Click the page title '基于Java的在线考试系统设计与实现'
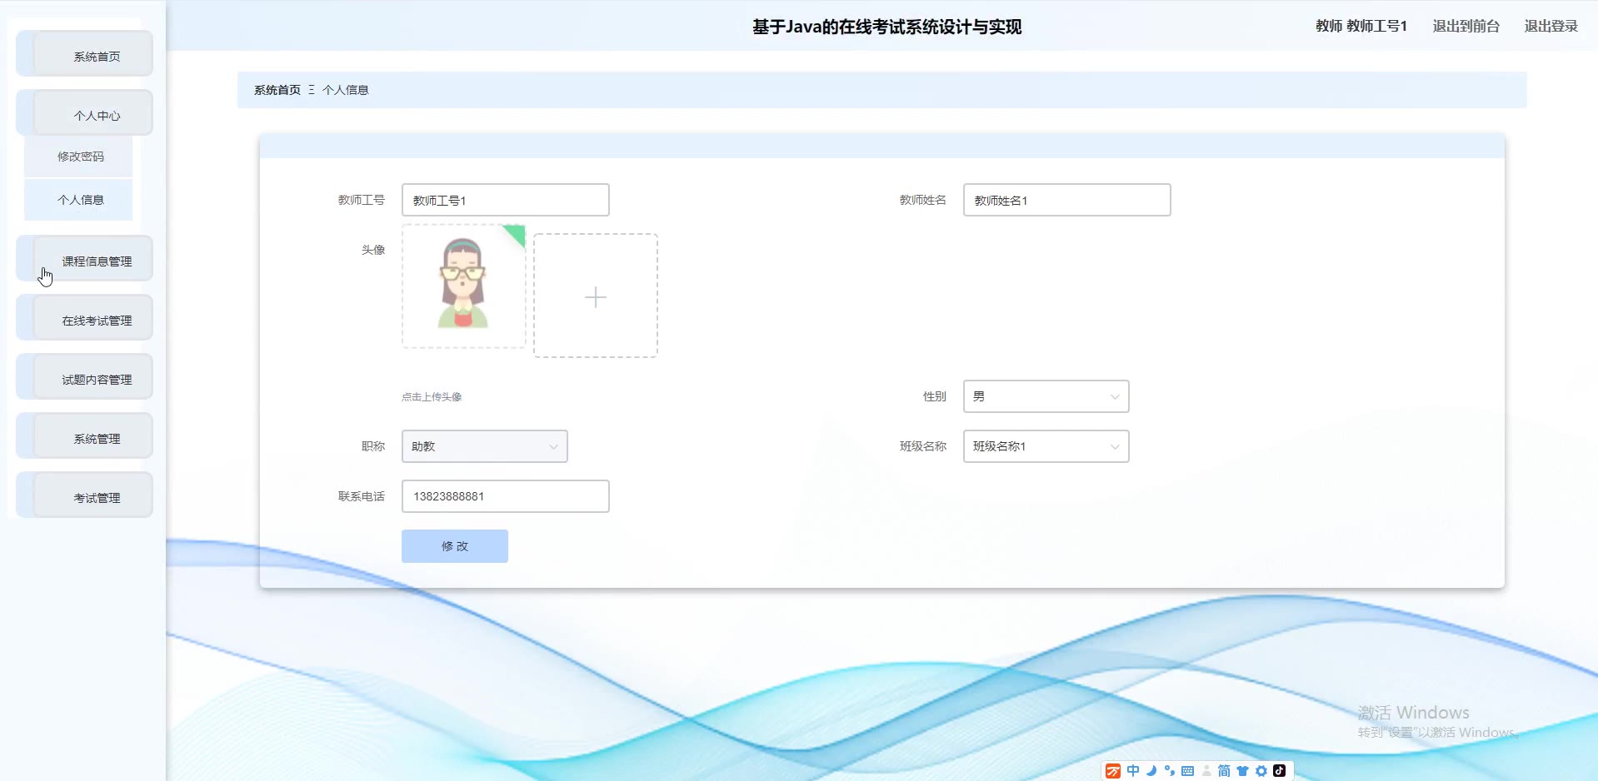Screen dimensions: 1598x781 [886, 27]
